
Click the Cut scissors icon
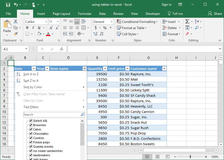click(16, 22)
